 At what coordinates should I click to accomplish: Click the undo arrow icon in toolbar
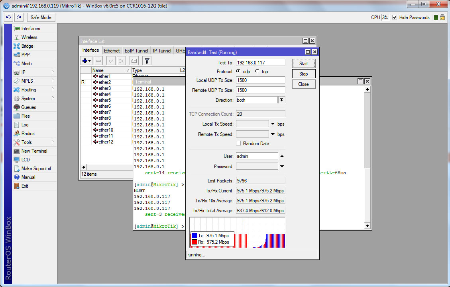click(x=8, y=17)
